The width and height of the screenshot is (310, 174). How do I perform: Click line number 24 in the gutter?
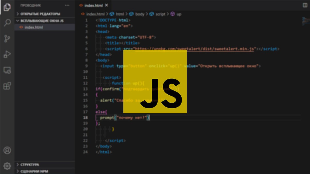click(x=86, y=152)
